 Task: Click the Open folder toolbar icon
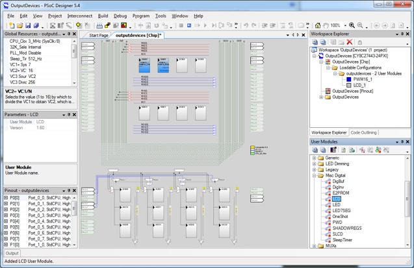tap(19, 25)
